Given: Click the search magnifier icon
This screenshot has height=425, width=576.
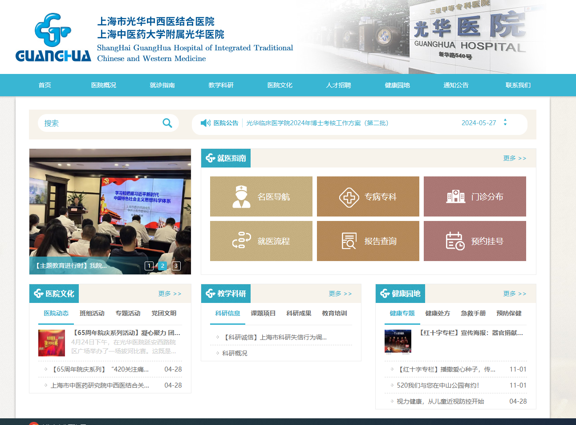Looking at the screenshot, I should [167, 123].
